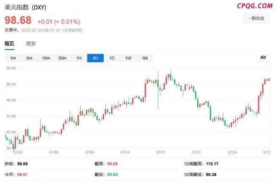Click the 美元指数 (DXY) title

pyautogui.click(x=25, y=7)
